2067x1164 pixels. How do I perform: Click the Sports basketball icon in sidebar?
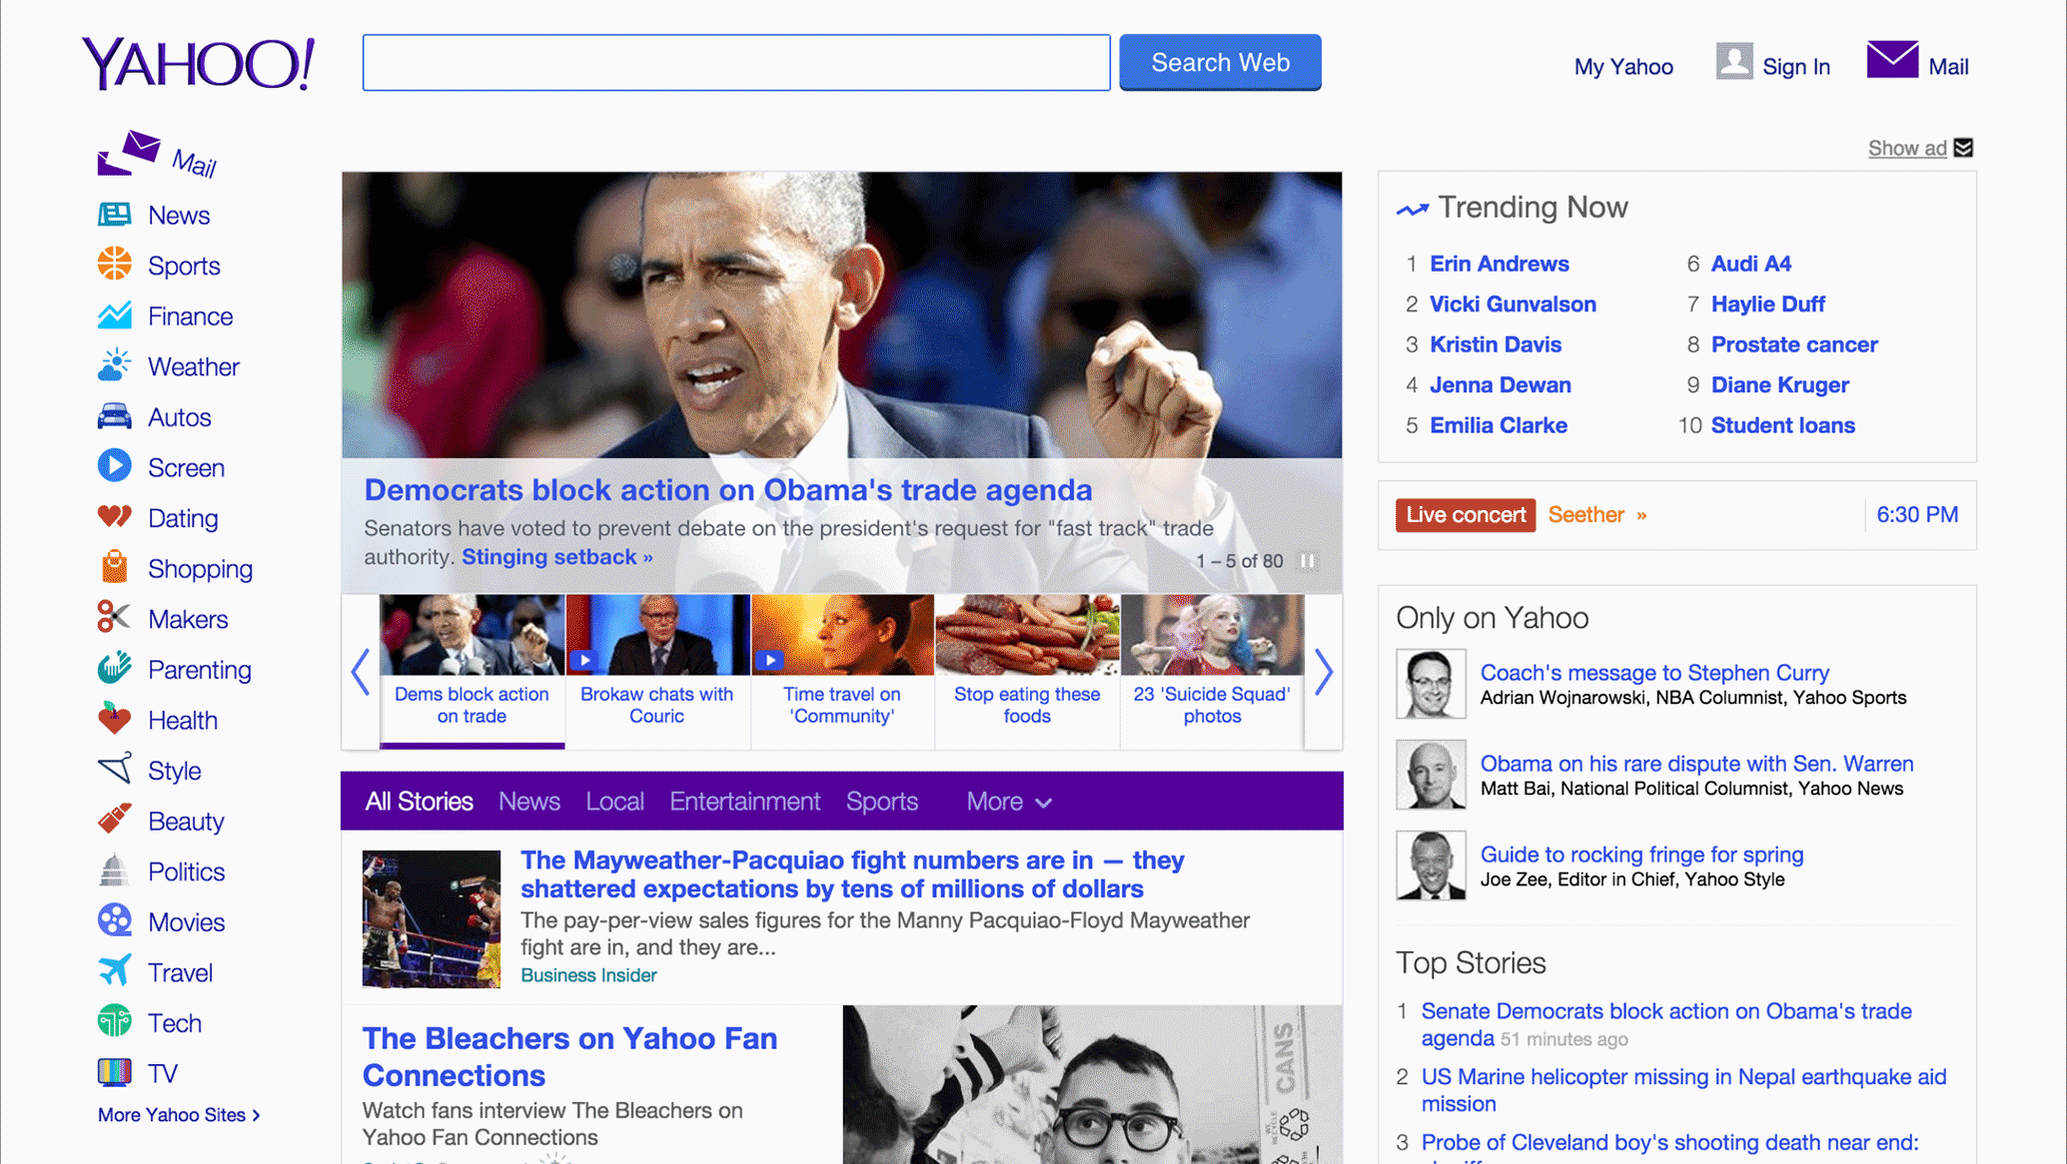point(114,265)
